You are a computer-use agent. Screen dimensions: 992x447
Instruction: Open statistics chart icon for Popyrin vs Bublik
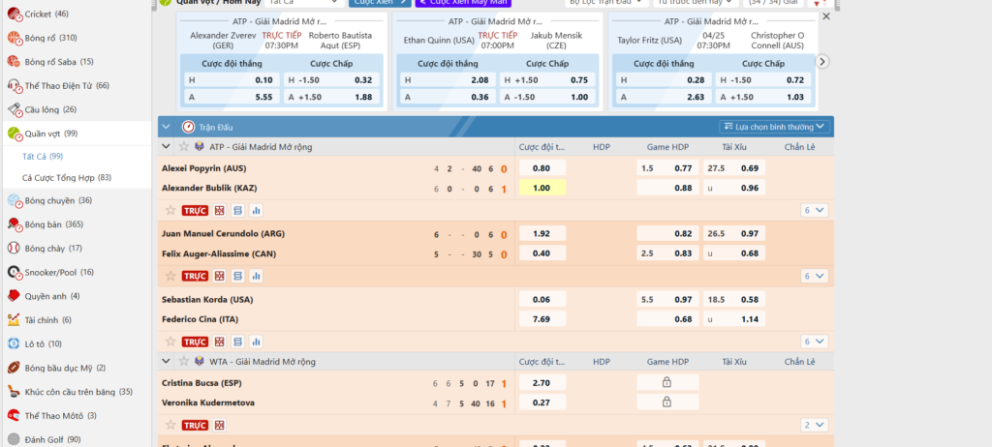(x=257, y=210)
